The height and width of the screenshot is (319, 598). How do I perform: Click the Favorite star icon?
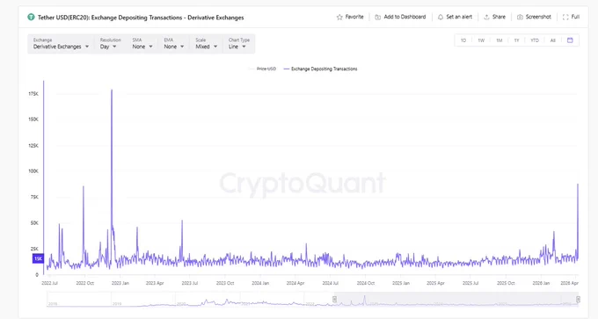[x=339, y=18]
